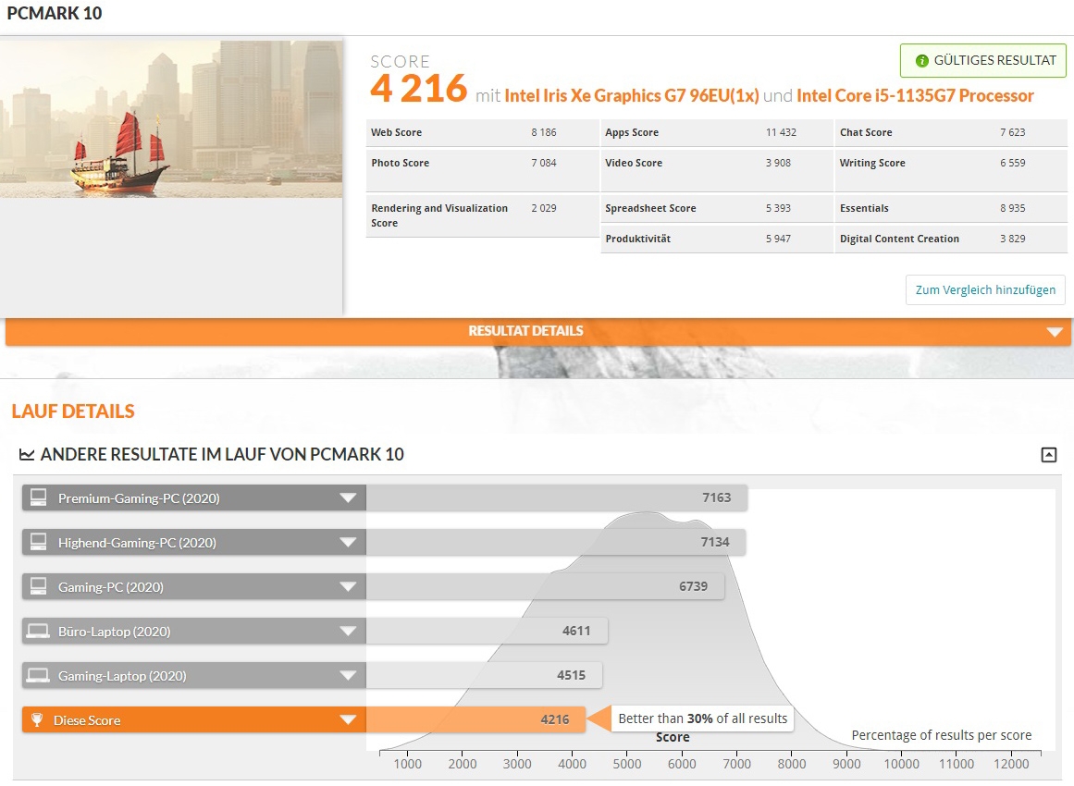Image resolution: width=1074 pixels, height=786 pixels.
Task: Select the 7163 score bar
Action: click(557, 497)
